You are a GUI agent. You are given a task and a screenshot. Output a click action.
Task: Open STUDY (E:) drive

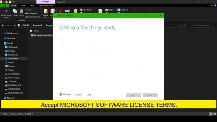(13, 81)
